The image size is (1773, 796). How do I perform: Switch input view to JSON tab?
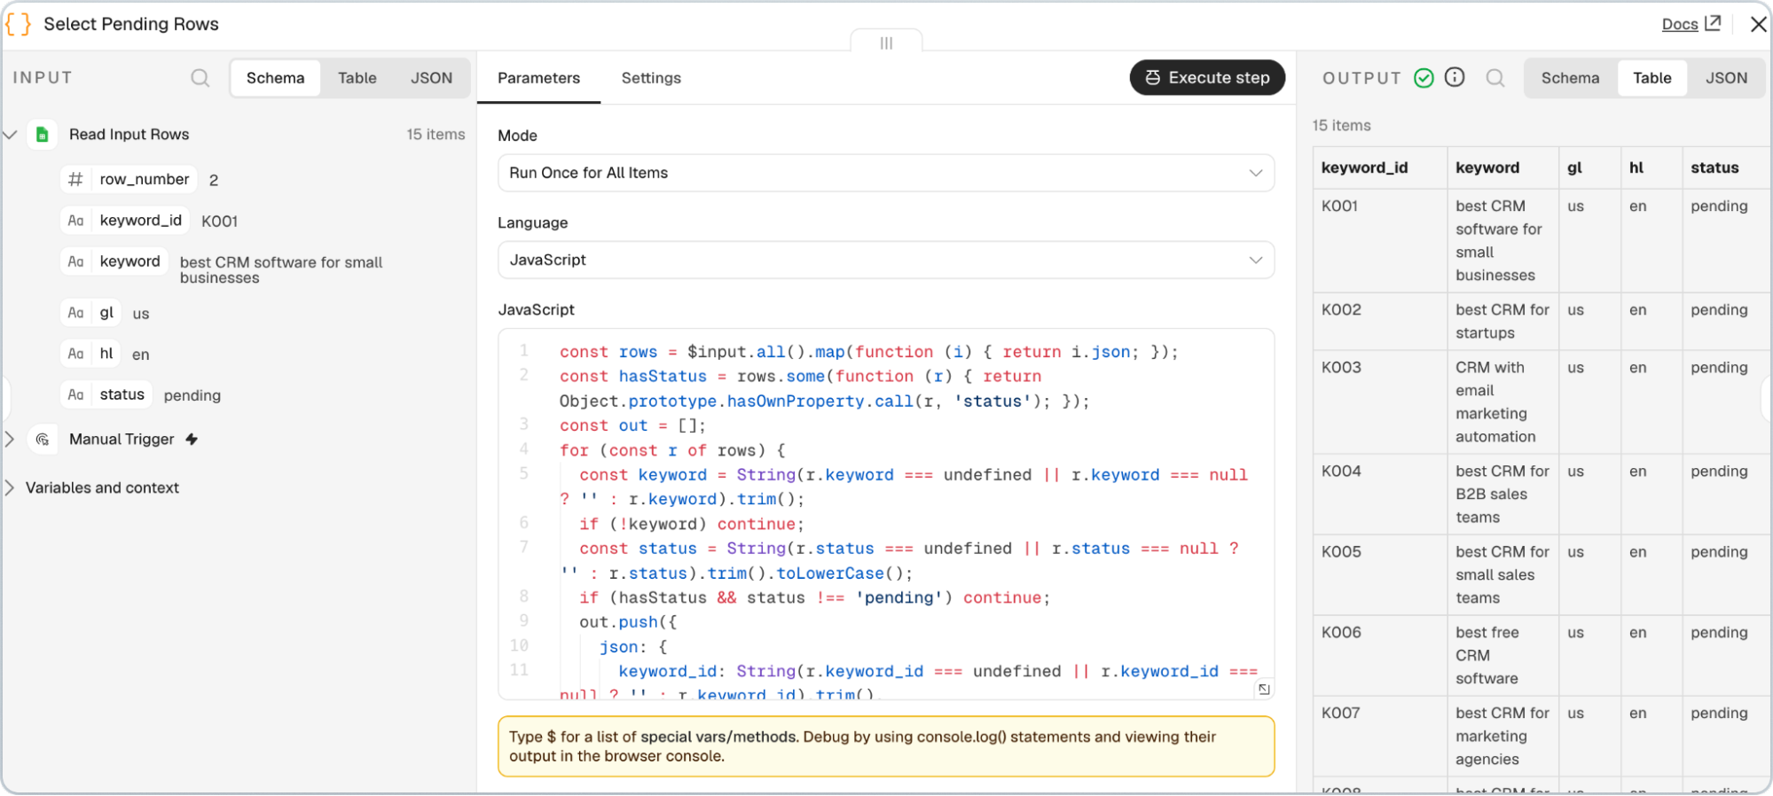(431, 78)
